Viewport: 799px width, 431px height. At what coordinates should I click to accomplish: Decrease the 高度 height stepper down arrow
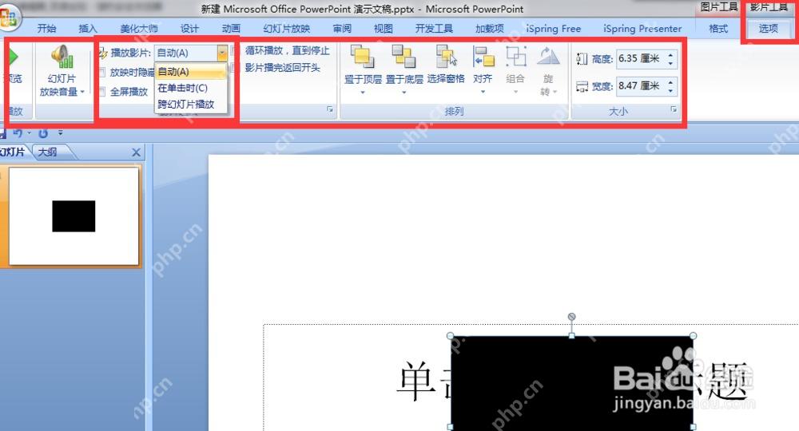point(670,63)
